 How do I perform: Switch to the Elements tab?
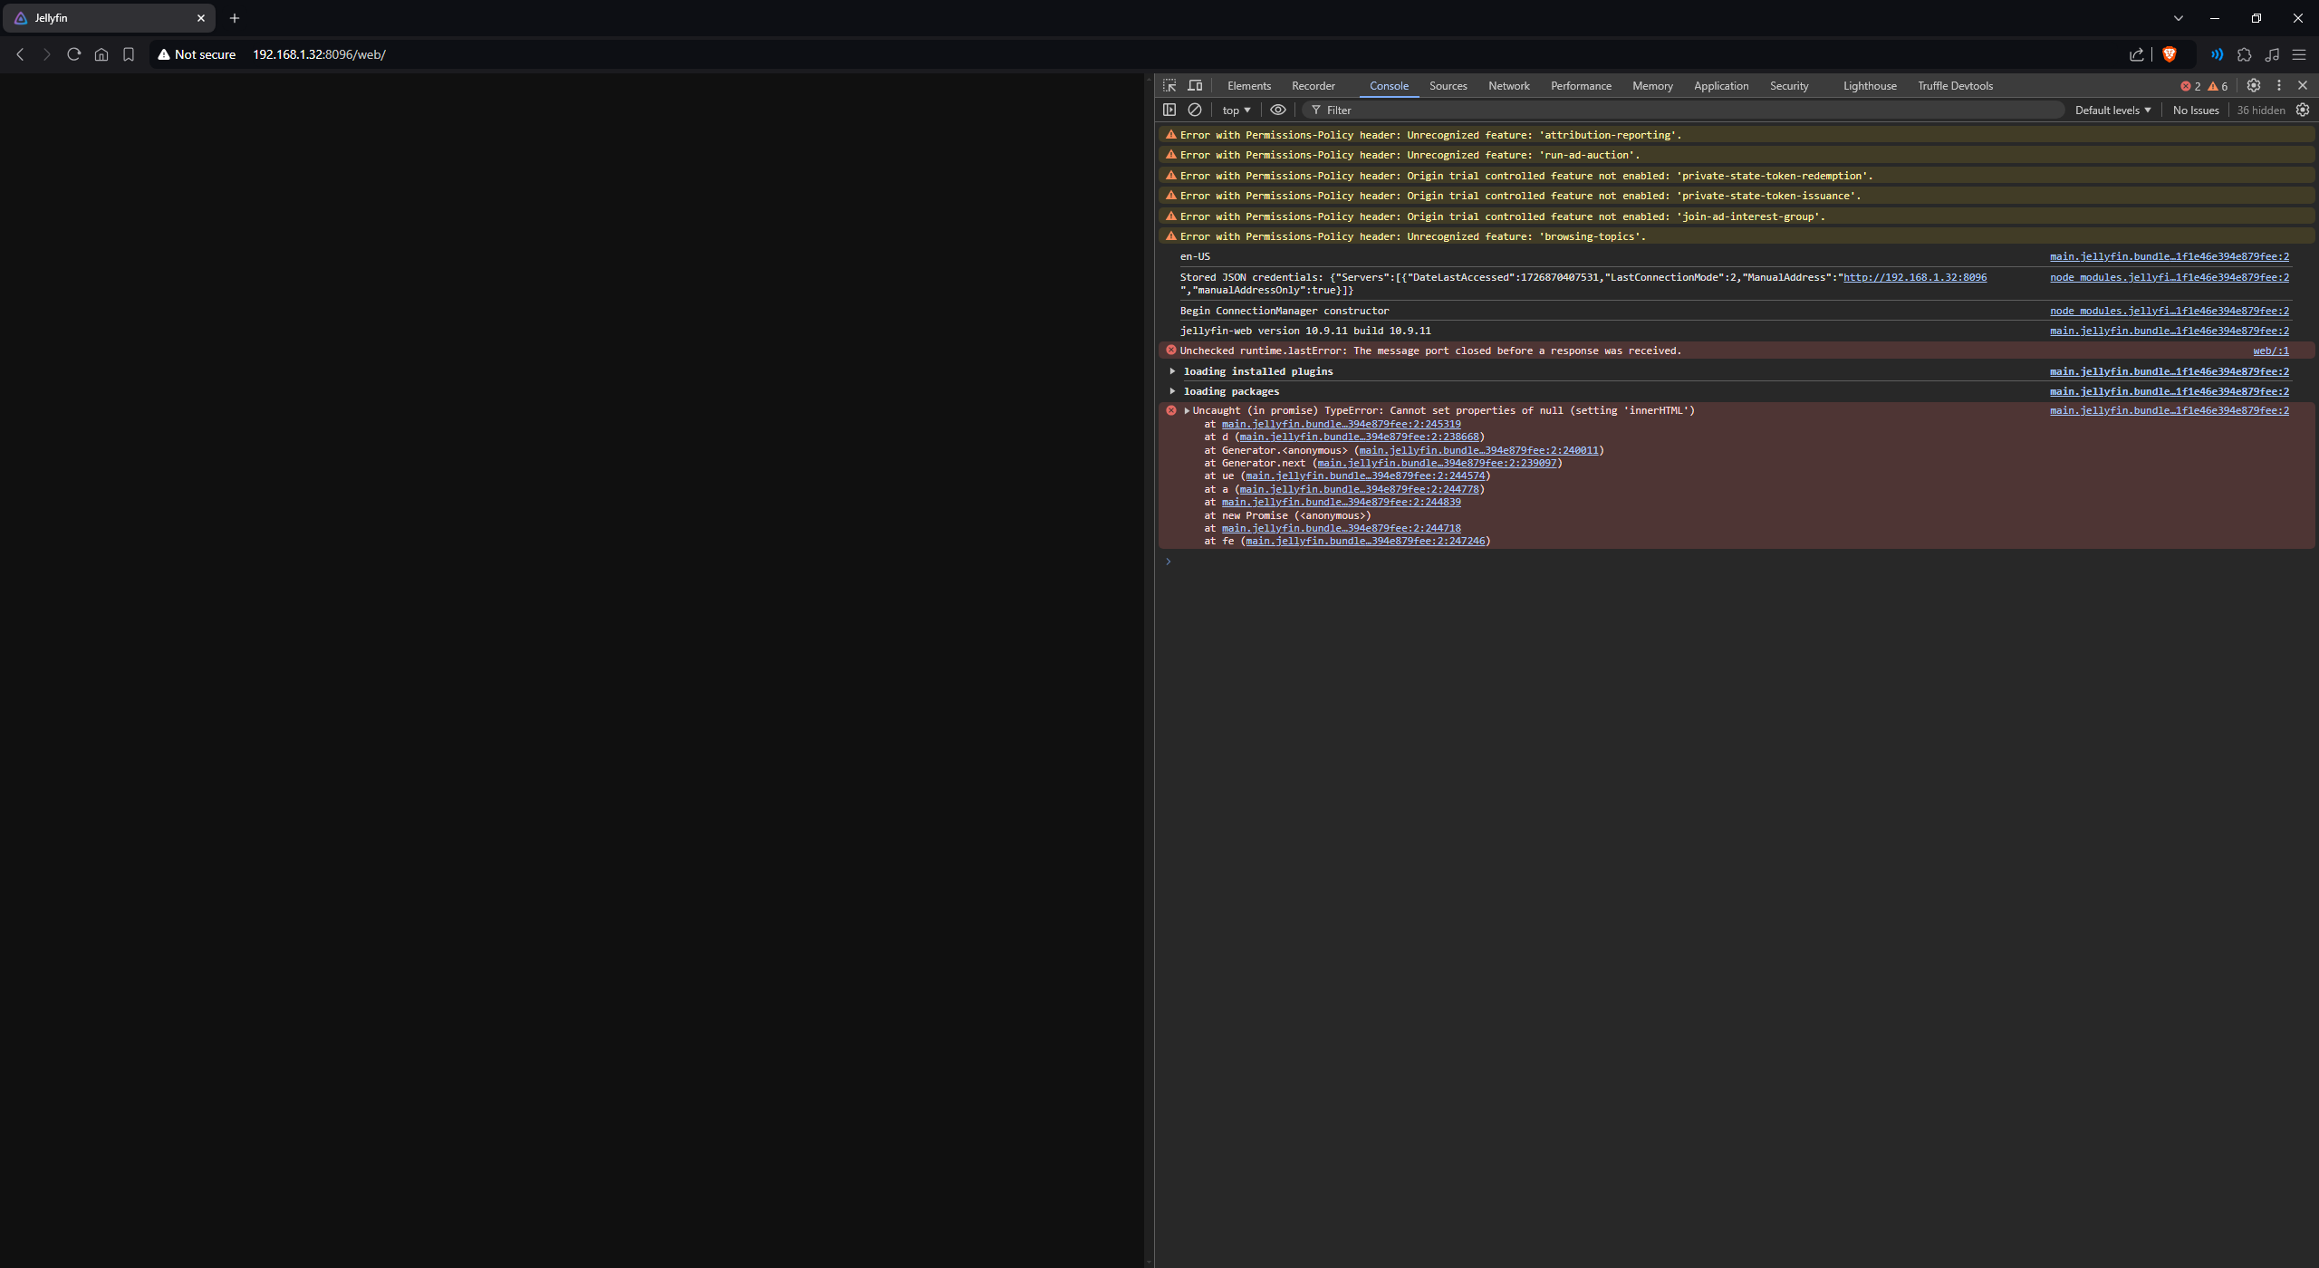[1248, 86]
